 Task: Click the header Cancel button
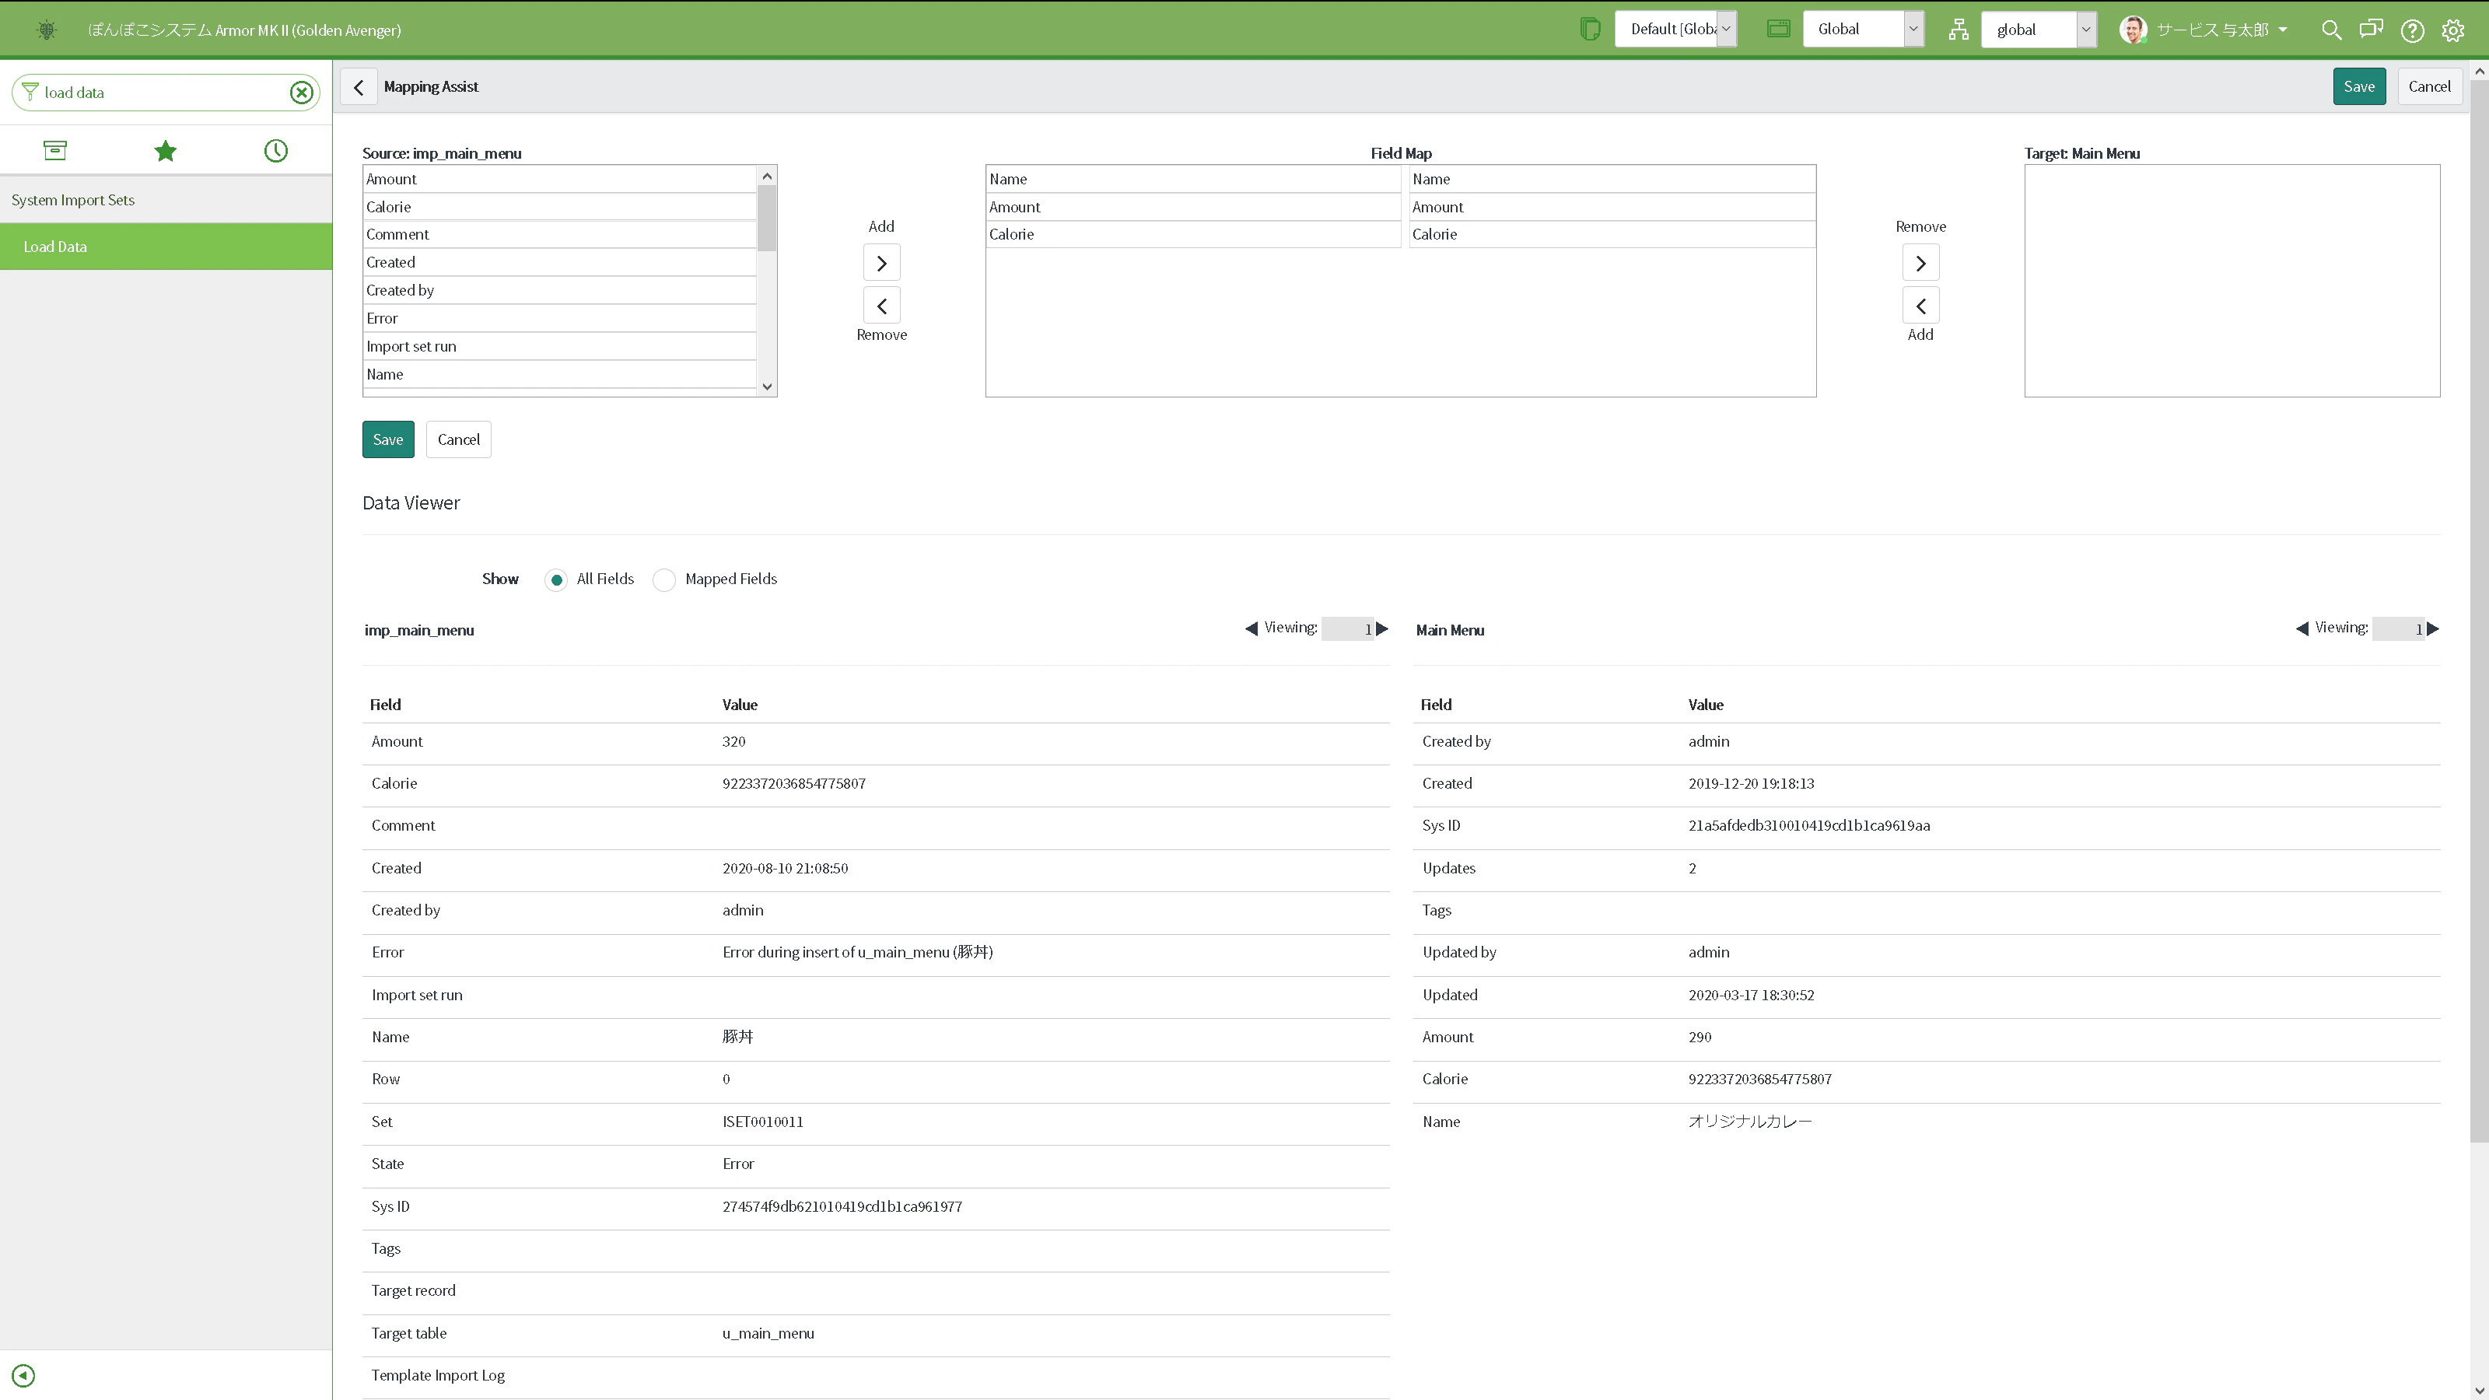coord(2429,87)
